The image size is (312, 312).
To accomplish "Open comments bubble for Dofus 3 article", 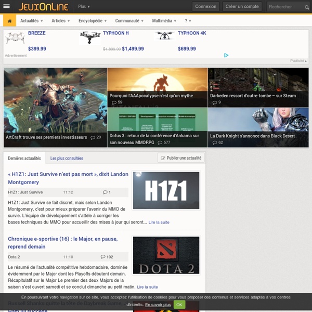I will (x=164, y=142).
